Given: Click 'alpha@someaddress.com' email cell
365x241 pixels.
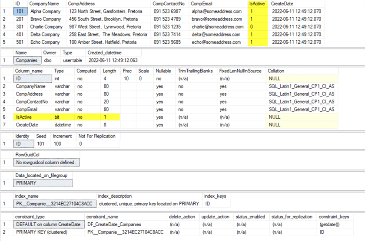Looking at the screenshot, I should click(x=216, y=11).
